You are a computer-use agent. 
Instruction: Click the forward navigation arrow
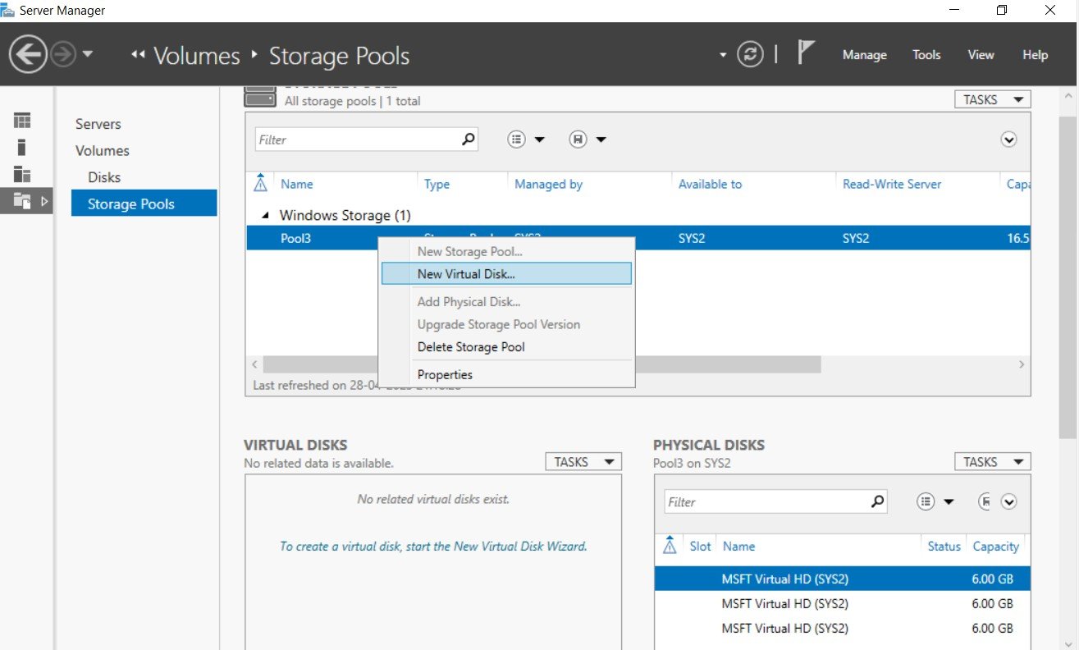point(63,55)
